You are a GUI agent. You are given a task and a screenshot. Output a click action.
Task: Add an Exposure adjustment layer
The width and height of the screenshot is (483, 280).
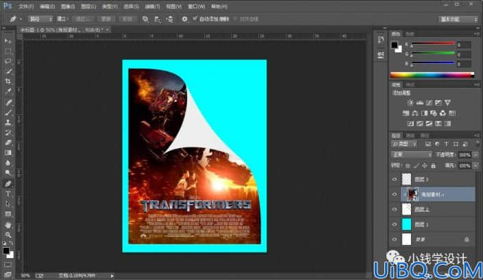tap(438, 102)
